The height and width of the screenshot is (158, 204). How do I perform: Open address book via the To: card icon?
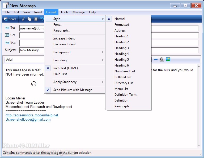[x=7, y=28]
